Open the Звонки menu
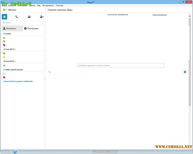This screenshot has height=154, width=193. tap(32, 5)
